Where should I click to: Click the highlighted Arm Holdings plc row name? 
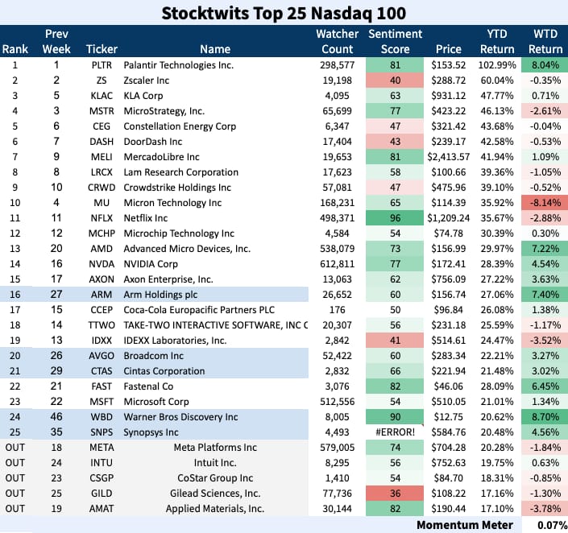(160, 295)
